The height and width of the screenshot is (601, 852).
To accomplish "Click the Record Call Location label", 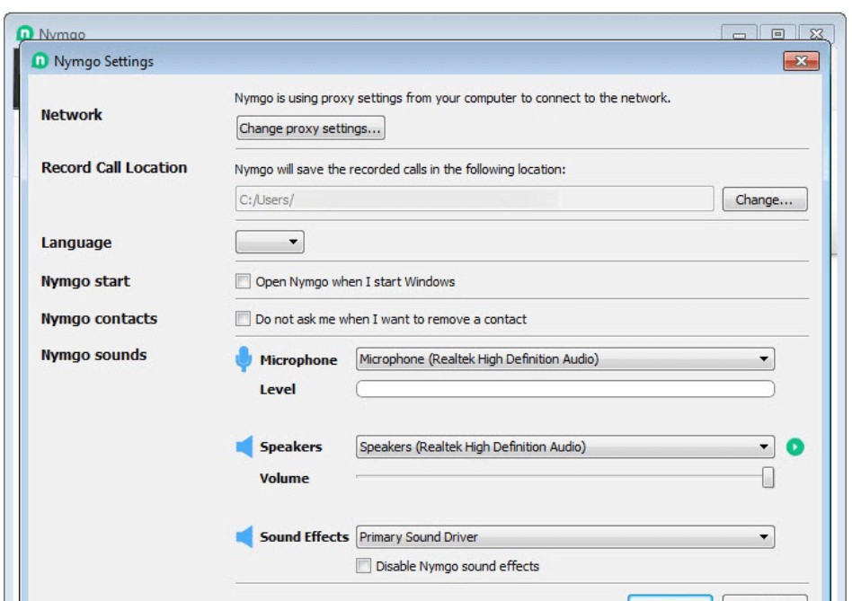I will coord(114,167).
